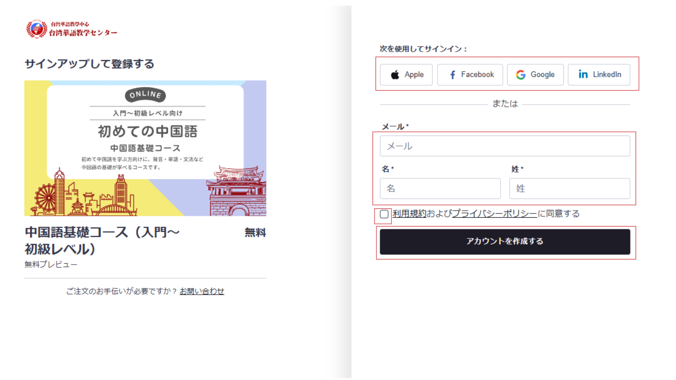Tick the terms agreement checkbox
Image resolution: width=676 pixels, height=380 pixels.
[384, 214]
